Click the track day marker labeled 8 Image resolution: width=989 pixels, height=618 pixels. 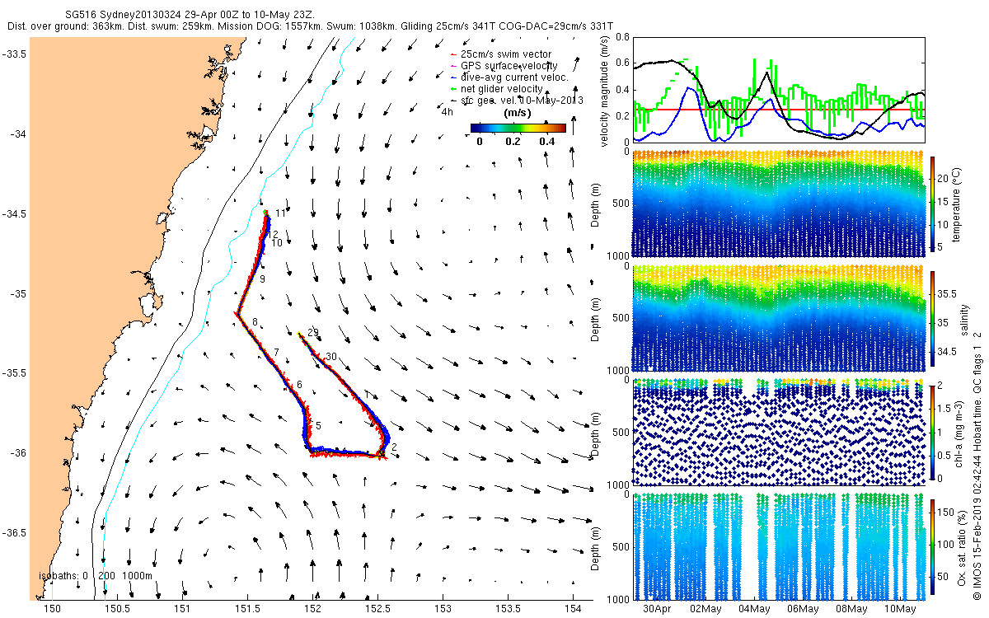click(255, 322)
